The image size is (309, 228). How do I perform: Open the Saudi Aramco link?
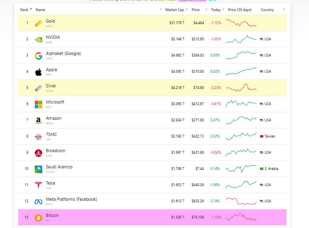click(59, 167)
